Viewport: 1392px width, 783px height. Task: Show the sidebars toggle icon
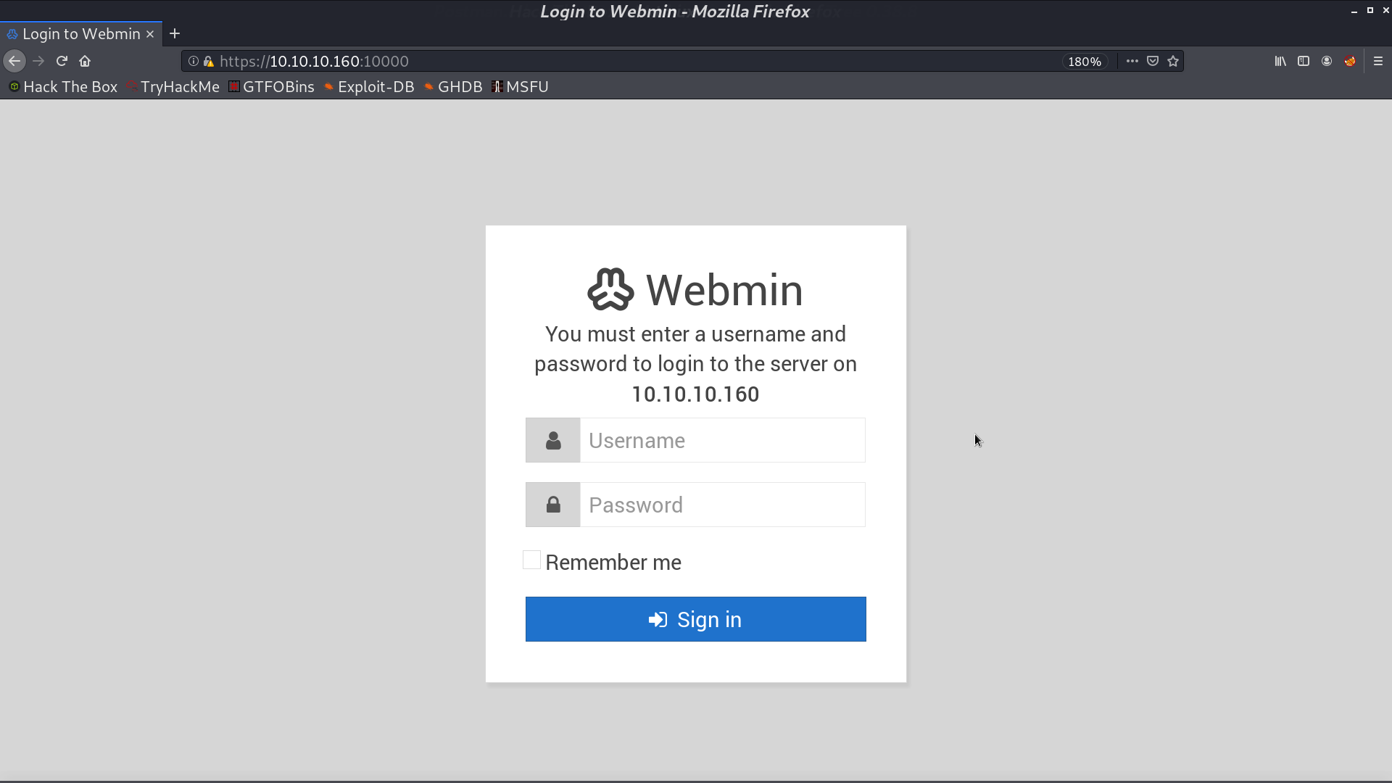pos(1304,62)
